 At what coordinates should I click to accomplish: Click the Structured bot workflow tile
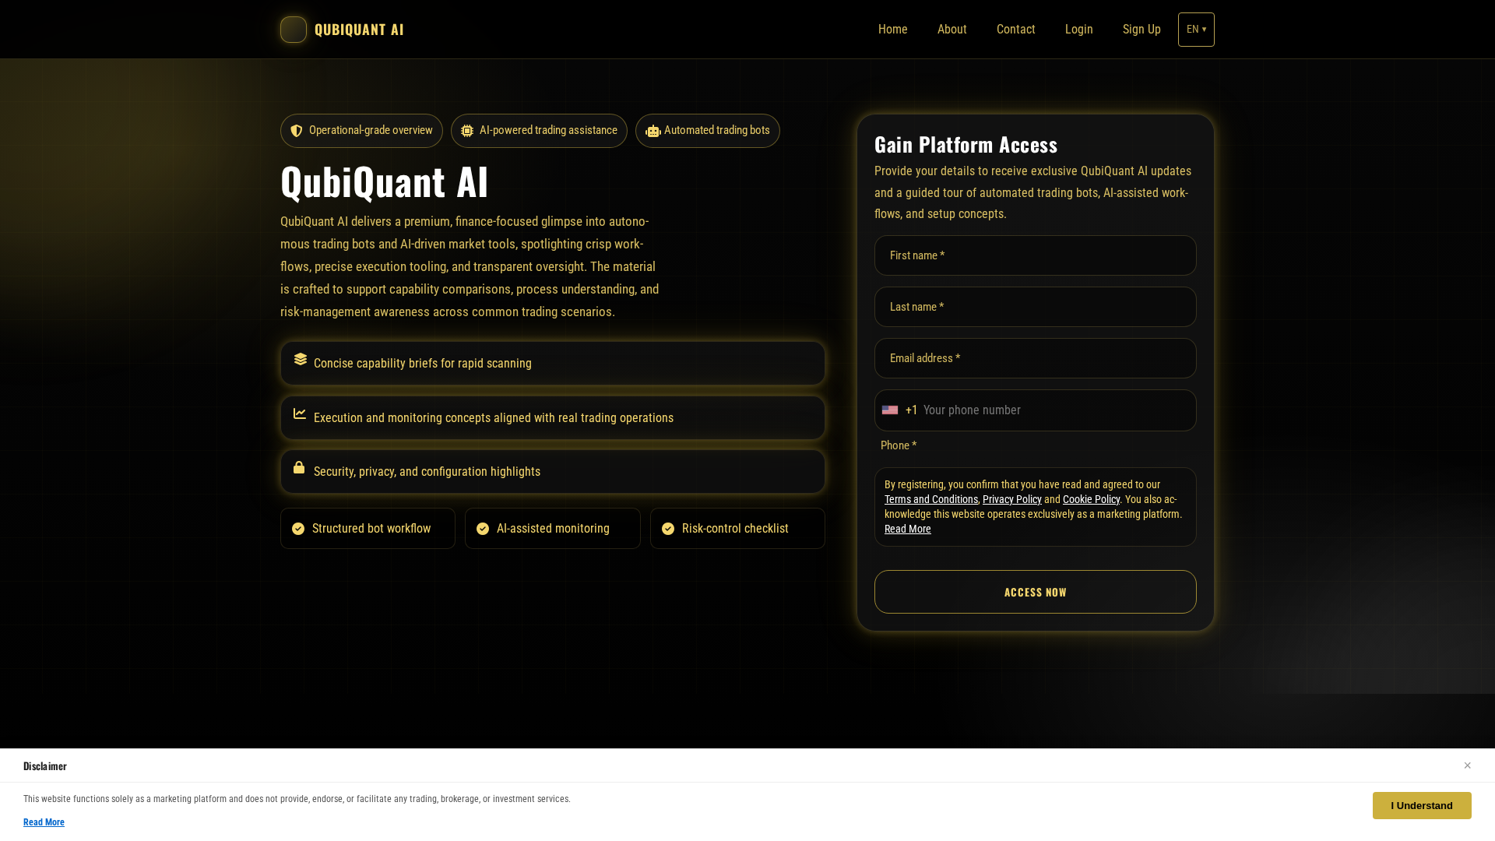click(x=368, y=529)
